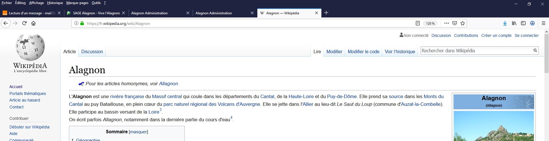Open page actions three-dots menu
This screenshot has width=549, height=141.
click(x=447, y=23)
